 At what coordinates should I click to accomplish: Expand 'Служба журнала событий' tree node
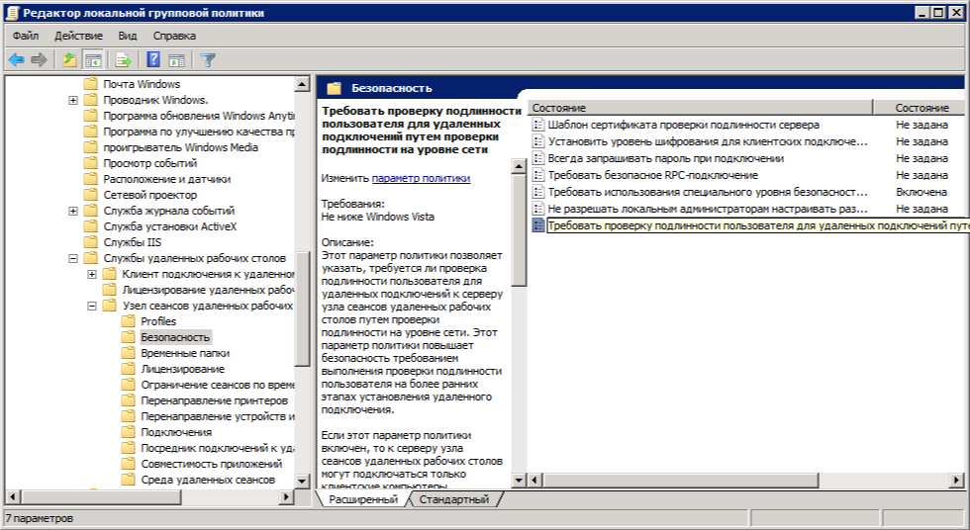[73, 211]
